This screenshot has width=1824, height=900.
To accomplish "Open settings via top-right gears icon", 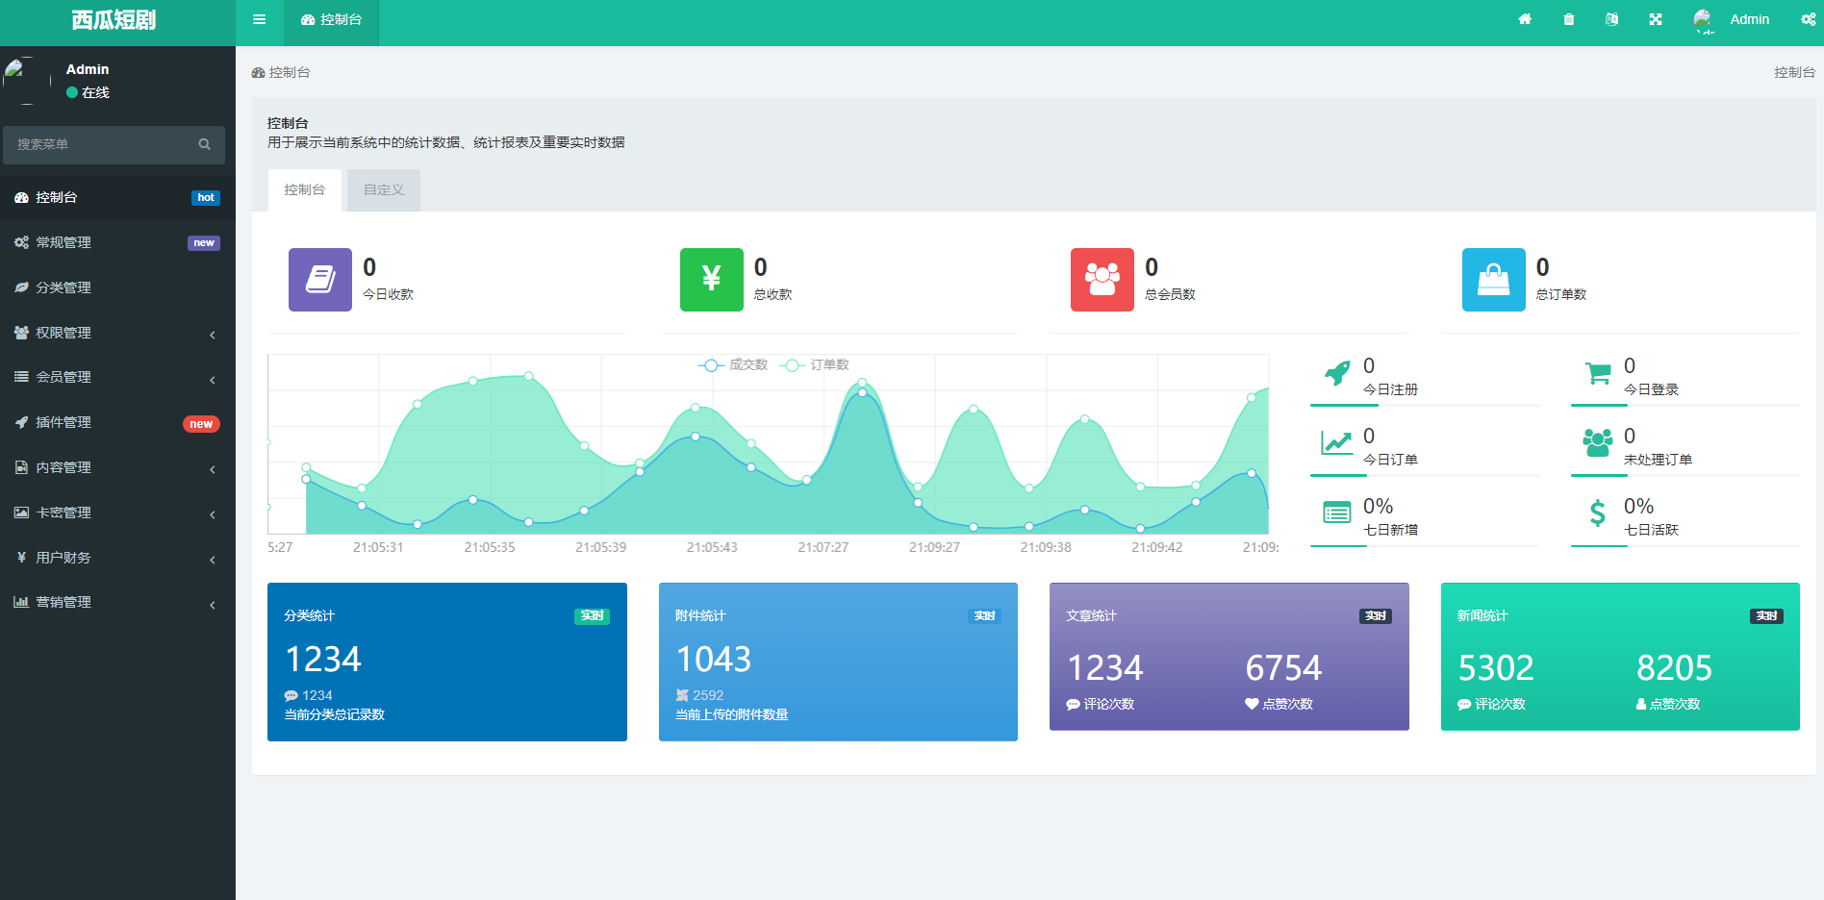I will pos(1808,19).
